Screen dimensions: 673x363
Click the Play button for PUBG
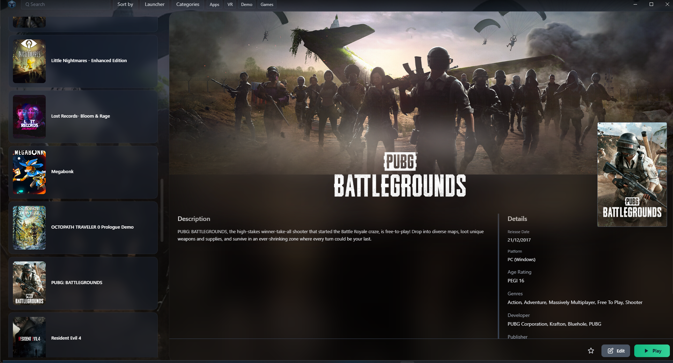(x=652, y=351)
